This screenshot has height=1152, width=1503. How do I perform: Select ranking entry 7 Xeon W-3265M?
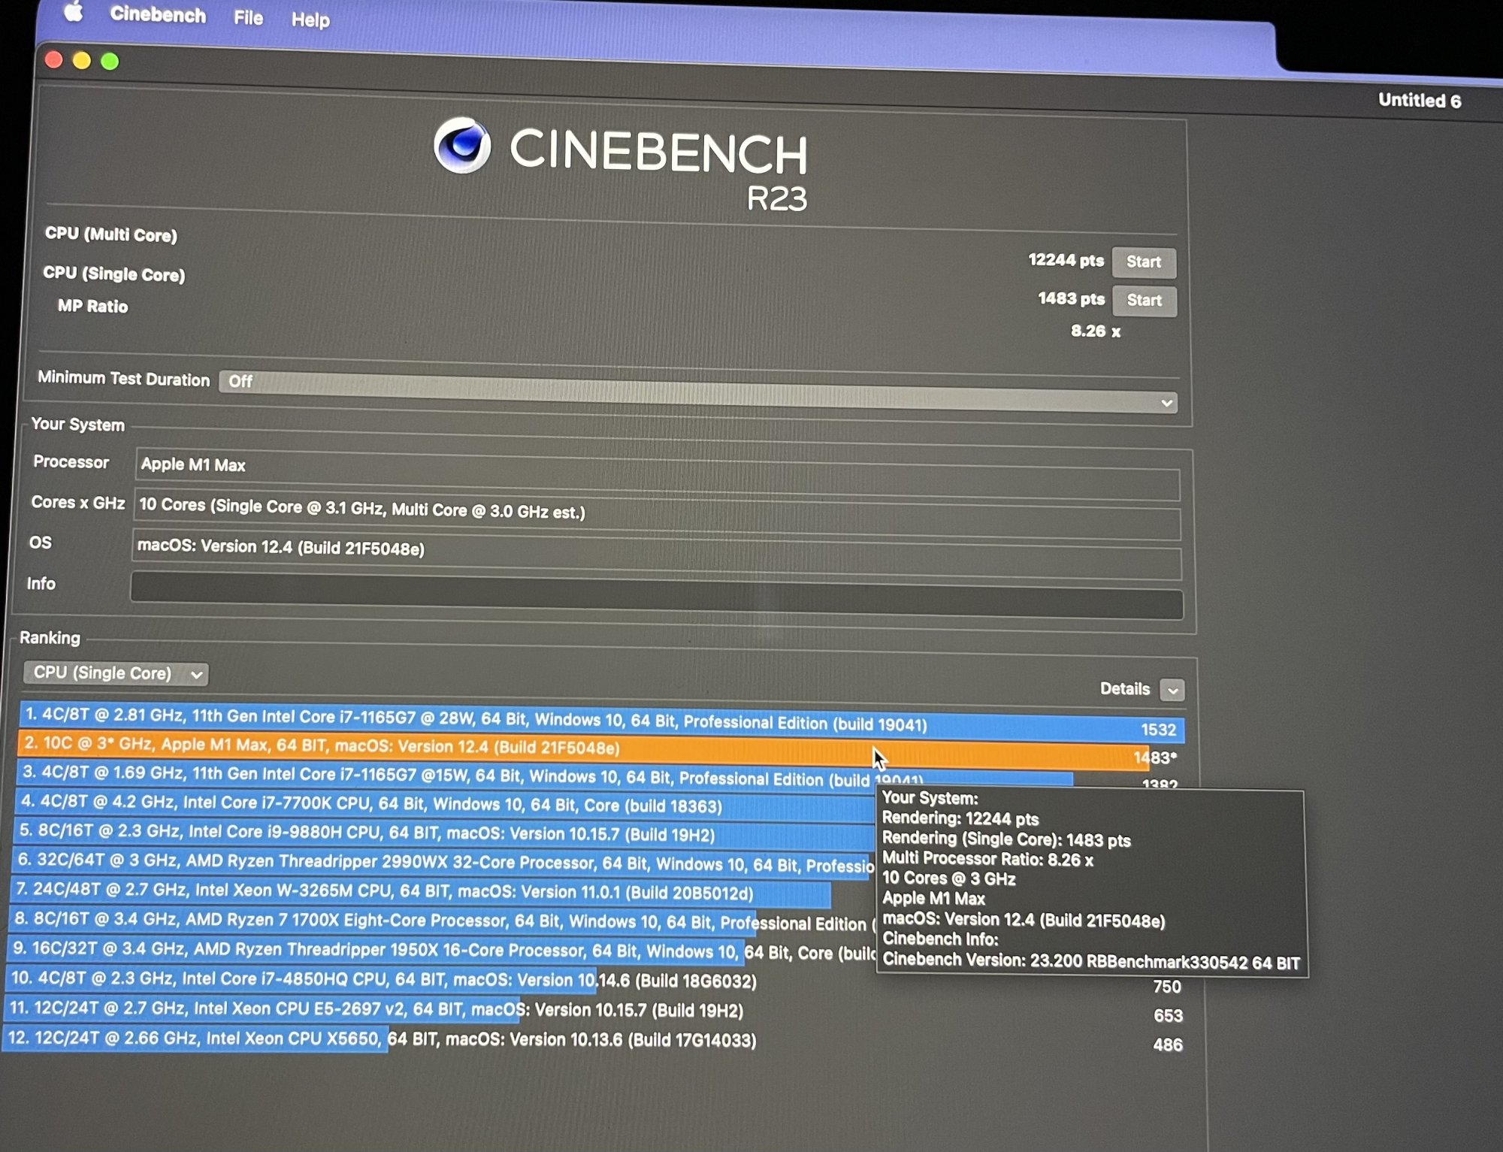click(x=384, y=892)
